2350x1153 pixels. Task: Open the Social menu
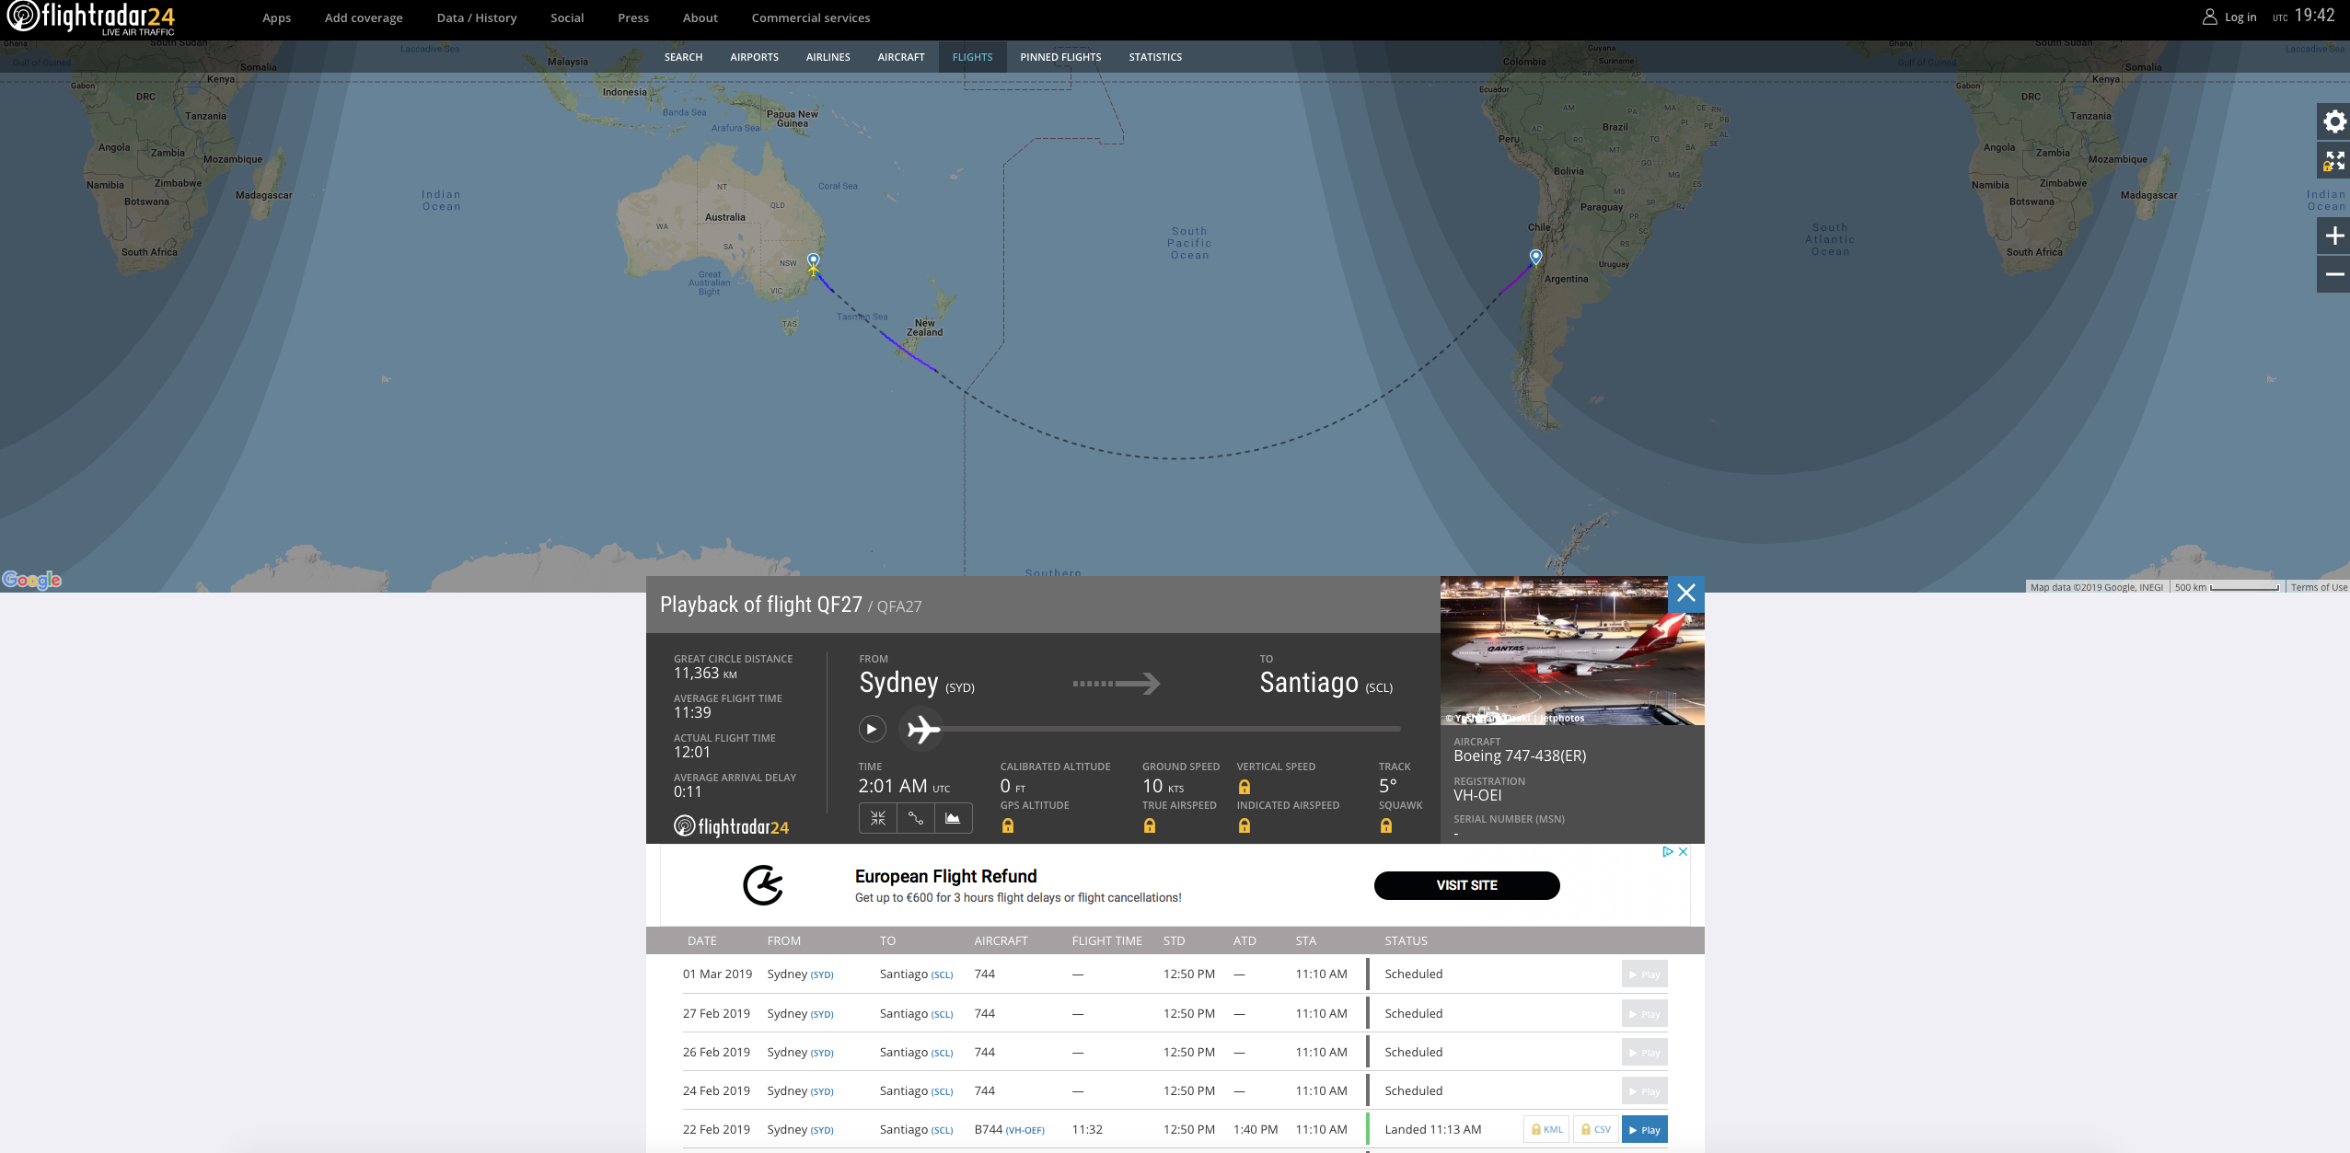click(567, 17)
